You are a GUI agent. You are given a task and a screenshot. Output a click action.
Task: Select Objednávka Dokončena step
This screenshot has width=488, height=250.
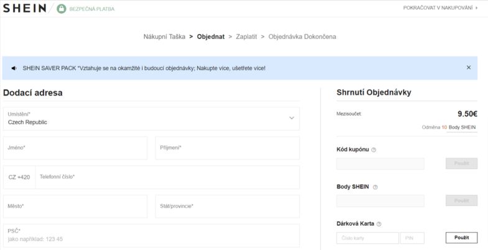click(x=302, y=37)
